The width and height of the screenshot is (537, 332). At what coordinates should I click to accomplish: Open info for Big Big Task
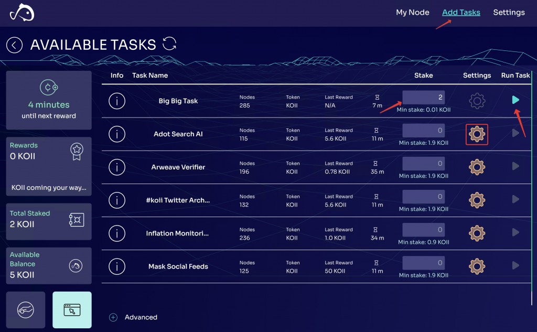(x=117, y=101)
